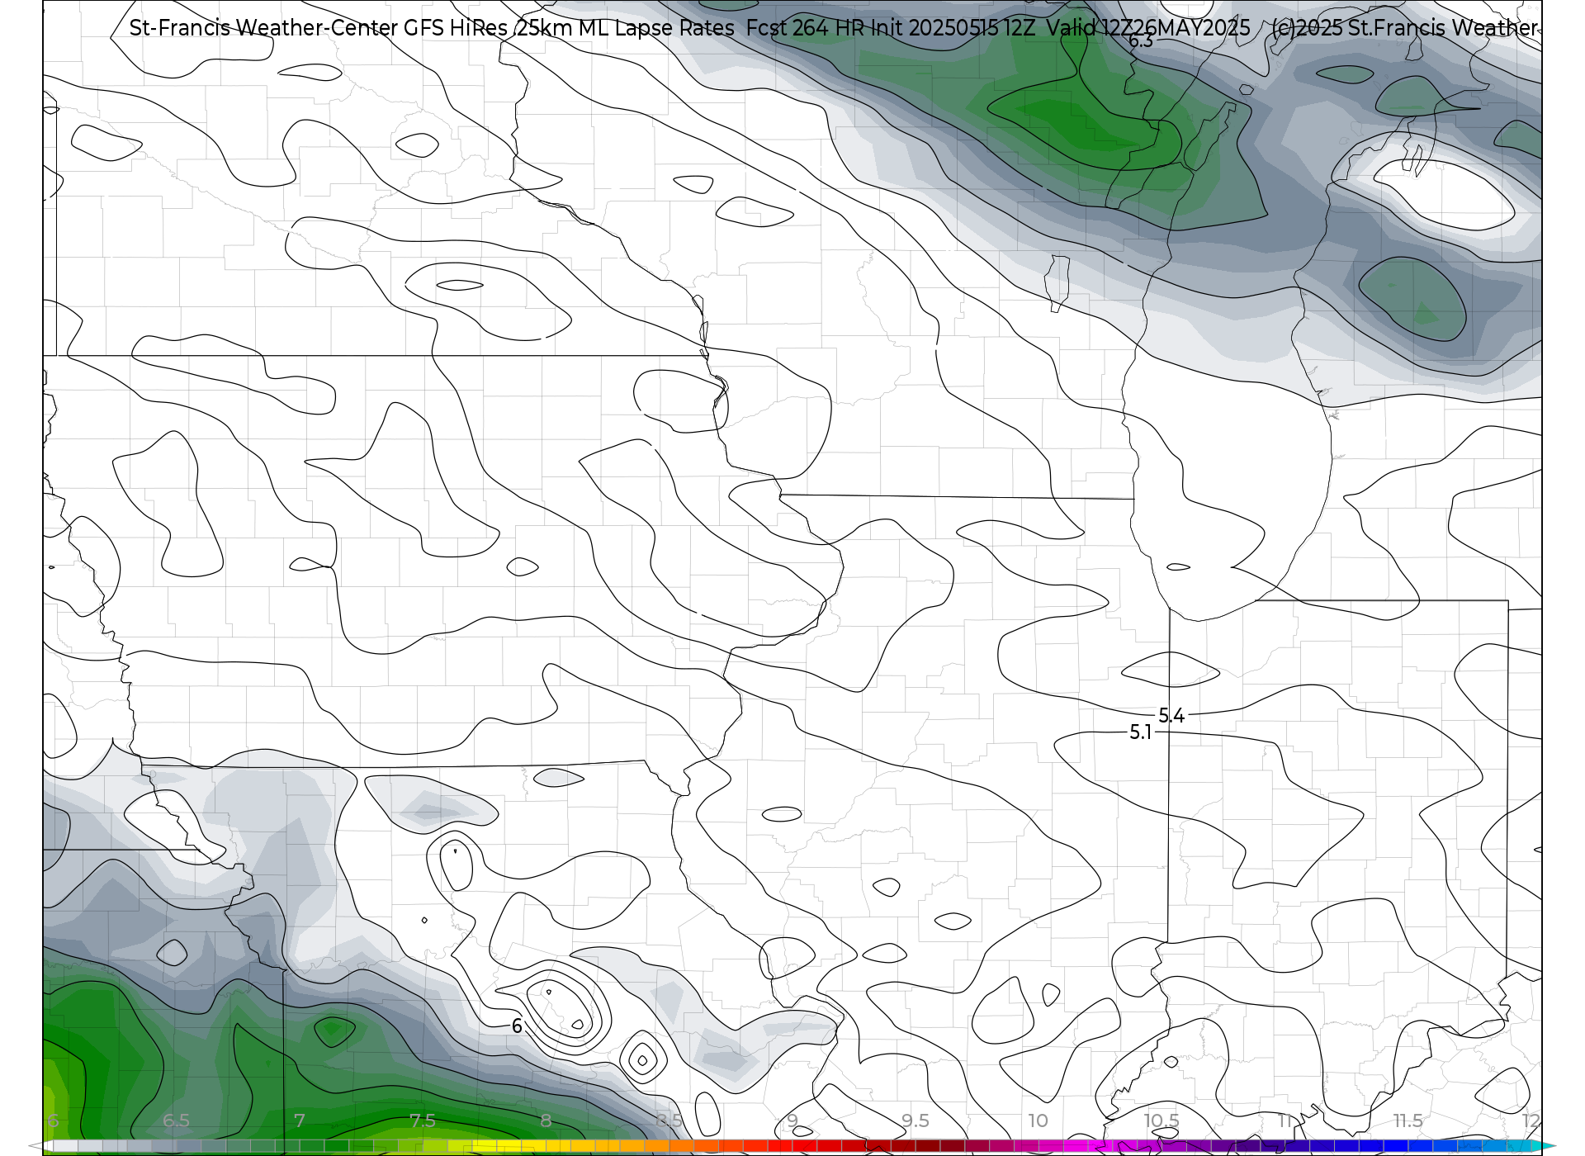1585x1156 pixels.
Task: Click the chart title 'GFS HiRes 25km ML Lapse Rates'
Action: pos(569,28)
